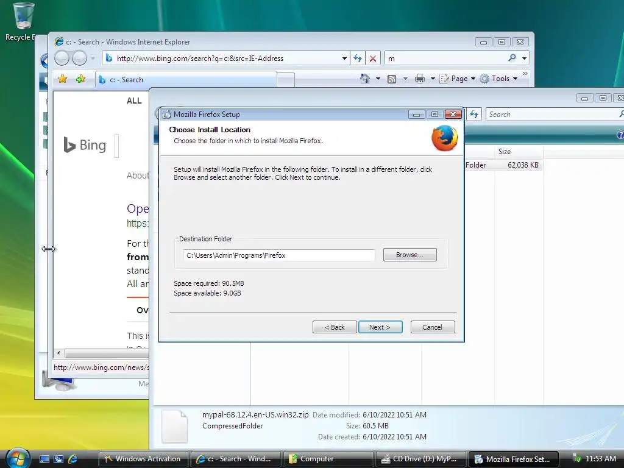Click the IE Forward navigation button

pos(79,58)
